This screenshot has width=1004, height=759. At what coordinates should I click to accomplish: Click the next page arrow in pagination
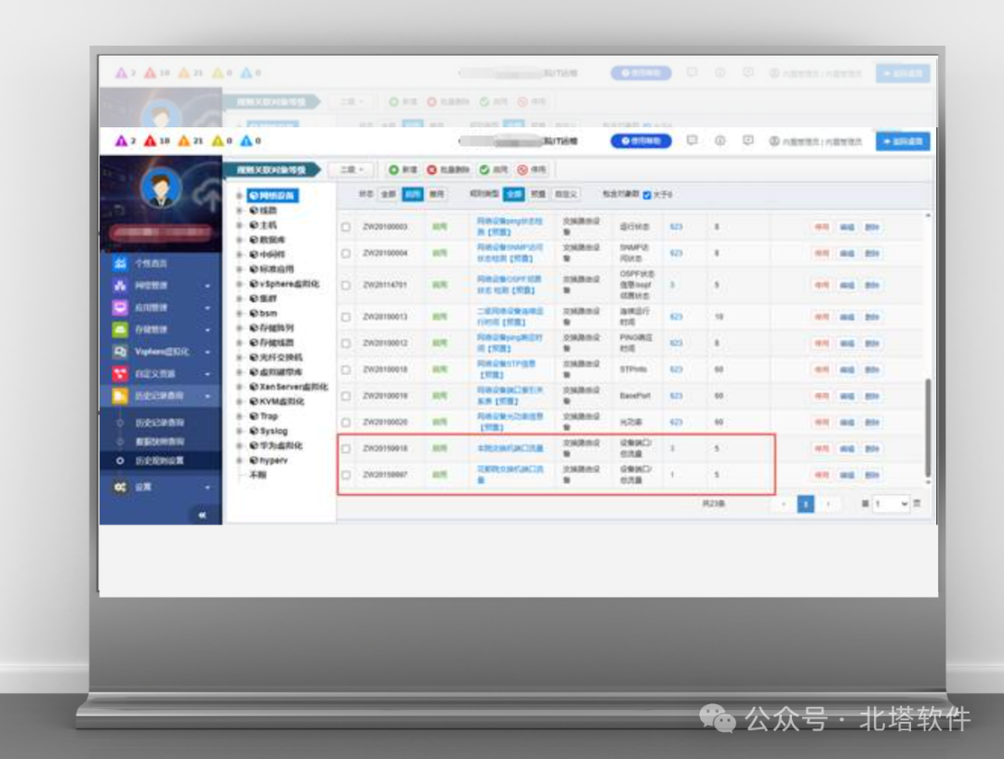coord(828,504)
